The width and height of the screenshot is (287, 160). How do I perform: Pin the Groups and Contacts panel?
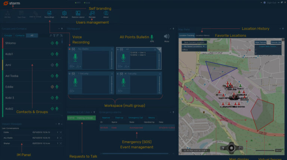point(62,29)
